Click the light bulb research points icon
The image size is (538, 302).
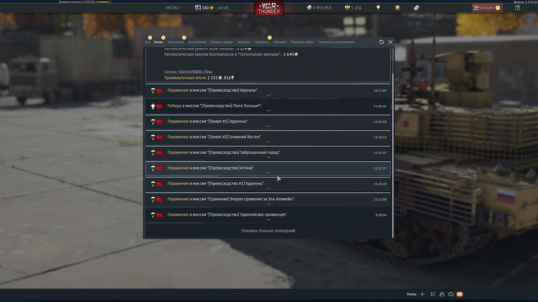click(x=378, y=8)
